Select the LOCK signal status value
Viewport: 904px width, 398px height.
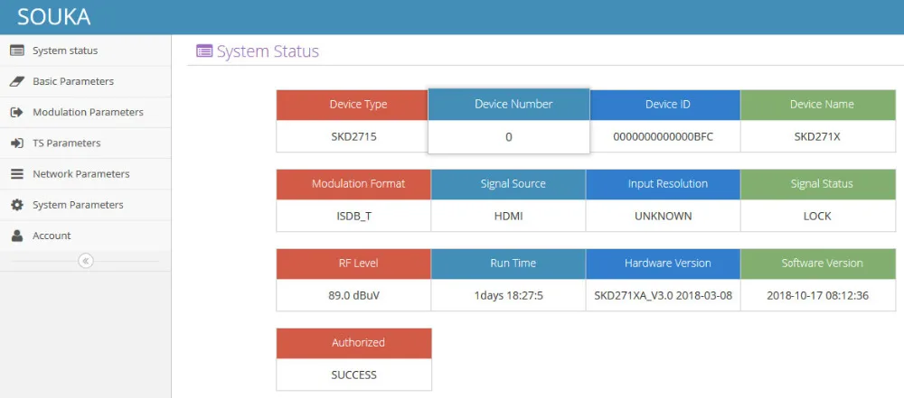point(817,217)
